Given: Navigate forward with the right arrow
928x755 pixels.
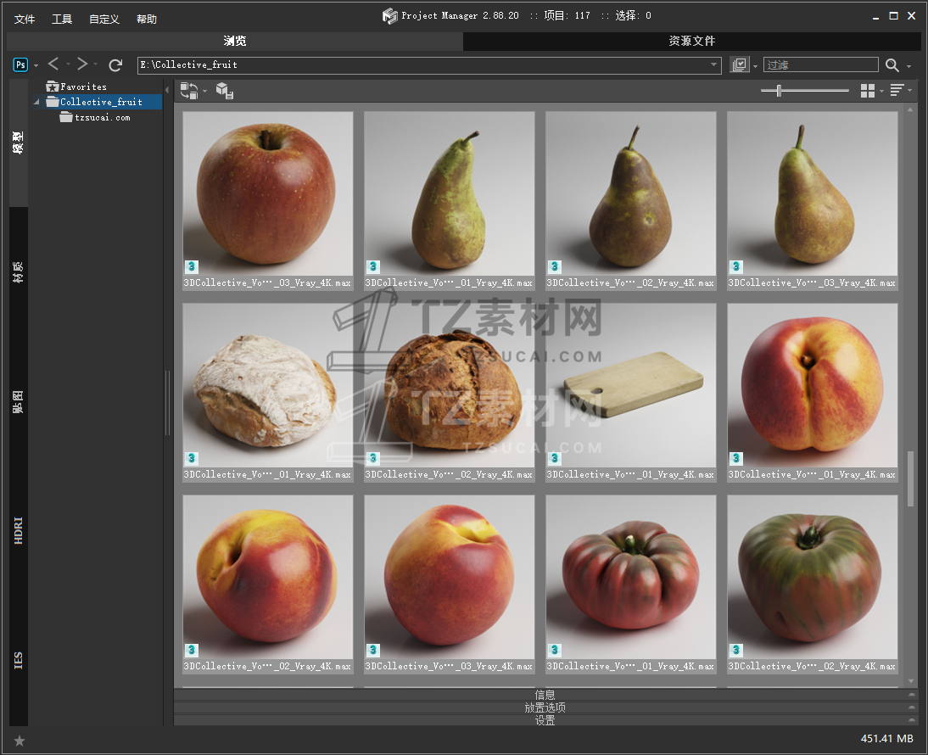Looking at the screenshot, I should 82,64.
